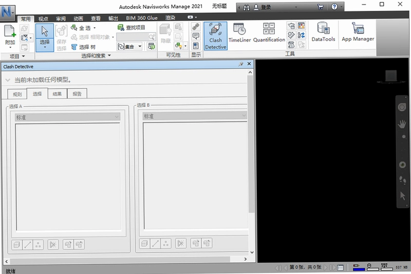The height and width of the screenshot is (274, 411).
Task: Open the BIM 360 Glue tab
Action: coord(142,18)
